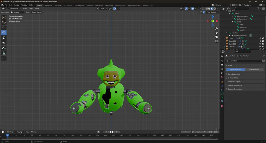Open the Bone Constraints properties tab
Screen dimensions: 266x143
222,101
